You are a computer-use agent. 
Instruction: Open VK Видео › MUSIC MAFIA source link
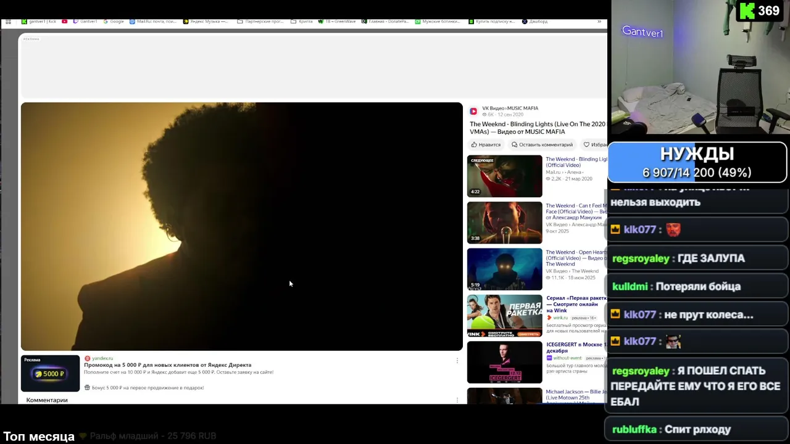510,109
